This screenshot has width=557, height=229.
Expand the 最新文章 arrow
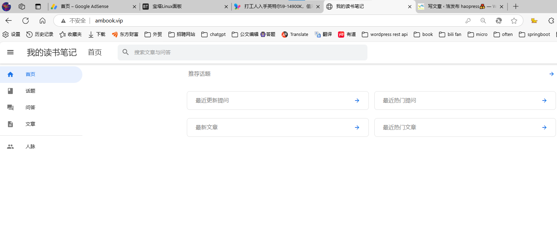(357, 127)
